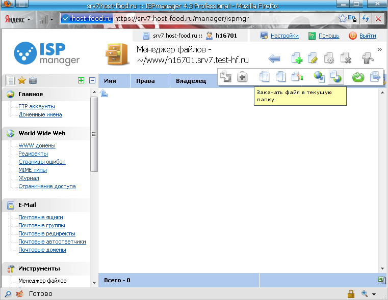This screenshot has width=388, height=300.
Task: Click the delete file icon with X
Action: pos(346,58)
